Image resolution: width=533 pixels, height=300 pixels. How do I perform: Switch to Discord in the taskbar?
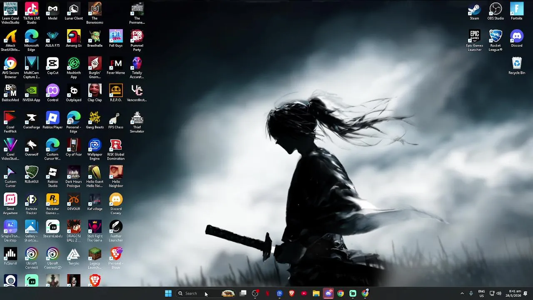click(328, 293)
